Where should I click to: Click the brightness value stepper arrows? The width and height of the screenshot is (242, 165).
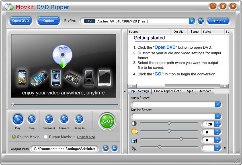click(218, 132)
